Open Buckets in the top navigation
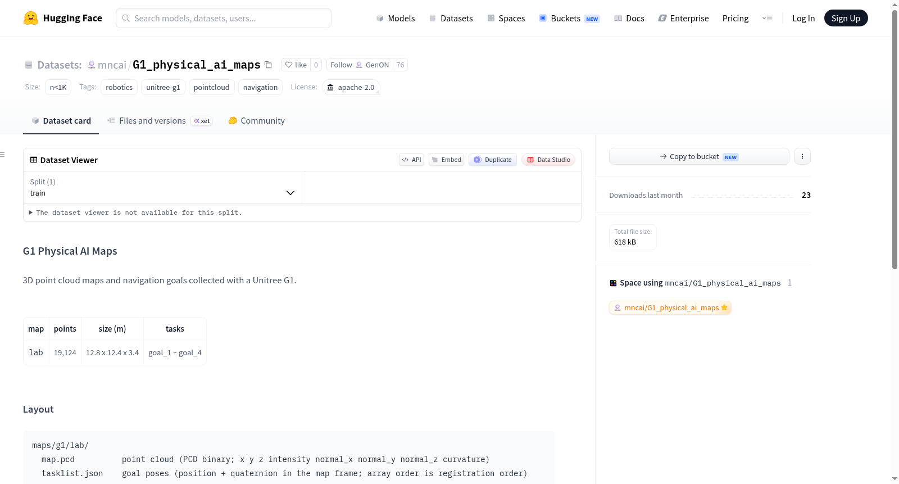This screenshot has width=899, height=484. tap(569, 19)
